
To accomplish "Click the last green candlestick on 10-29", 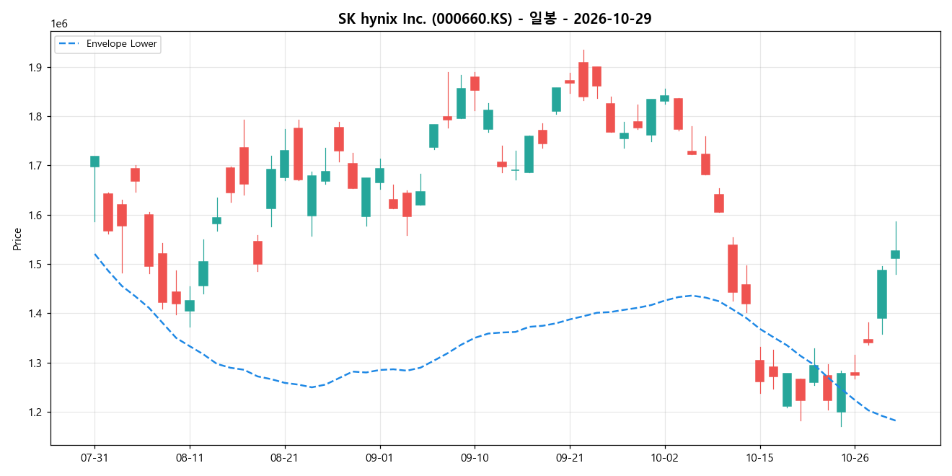I will (x=895, y=254).
